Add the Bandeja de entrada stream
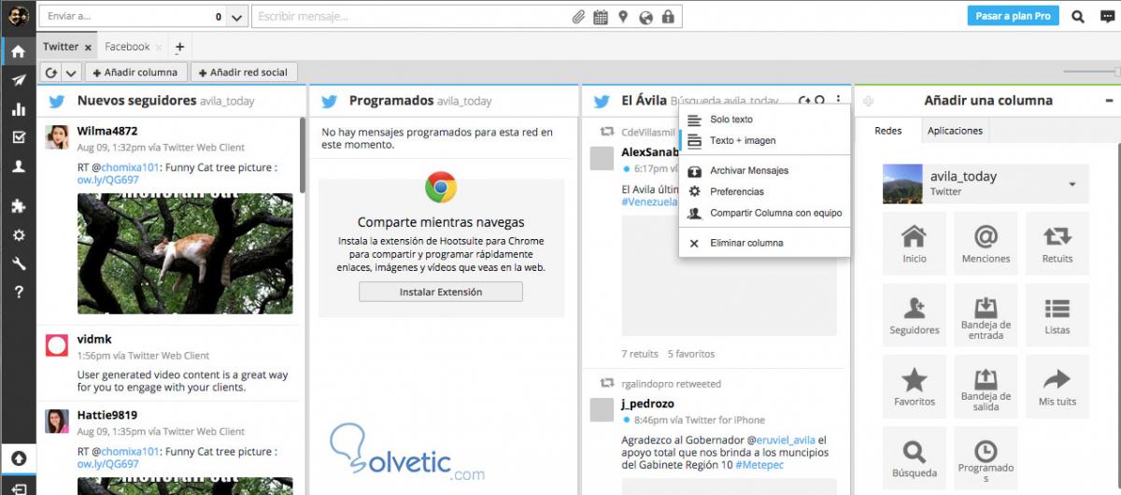 [x=986, y=315]
